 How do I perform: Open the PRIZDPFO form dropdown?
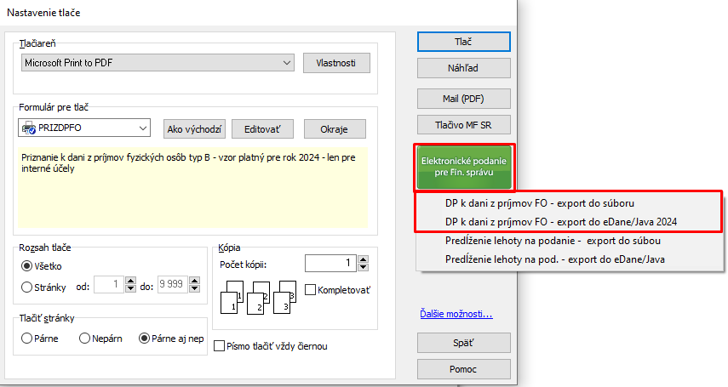tap(142, 128)
